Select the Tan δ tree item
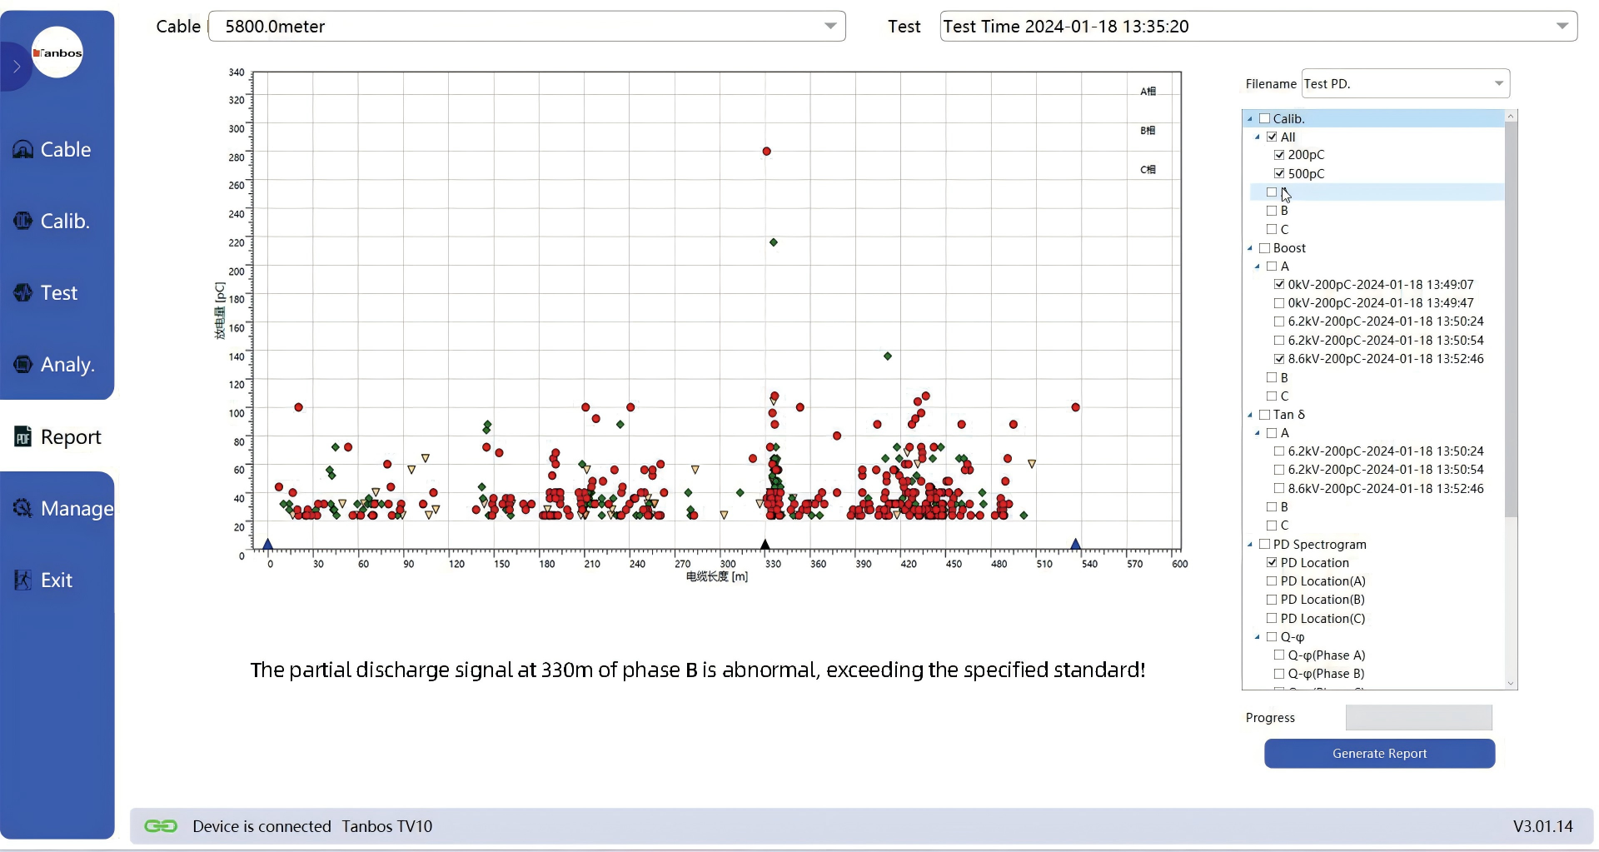This screenshot has height=852, width=1599. point(1288,415)
